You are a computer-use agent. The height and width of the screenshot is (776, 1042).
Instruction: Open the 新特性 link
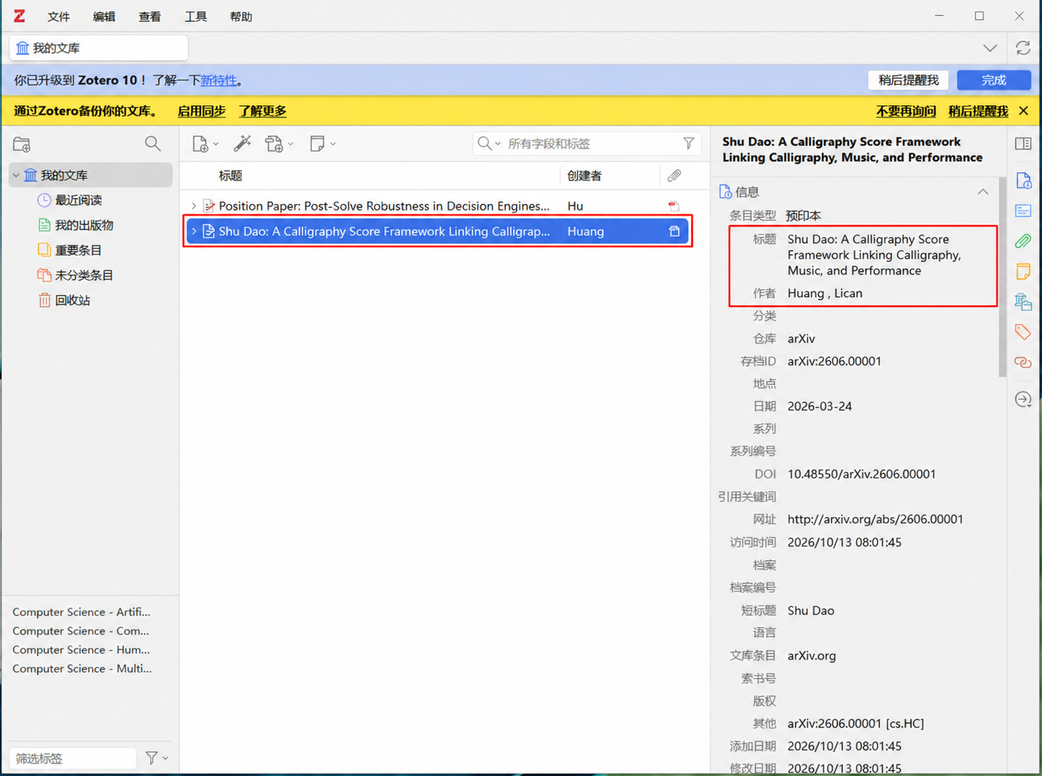pyautogui.click(x=219, y=80)
